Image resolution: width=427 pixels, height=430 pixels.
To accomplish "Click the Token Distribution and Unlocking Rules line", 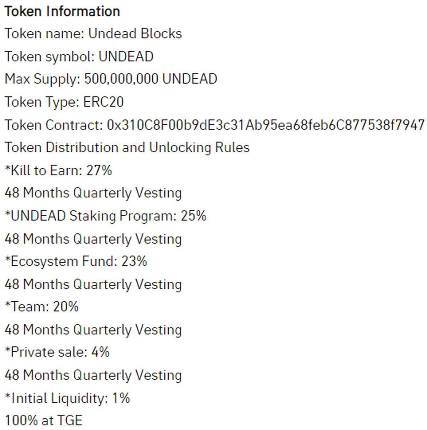I will pos(127,147).
